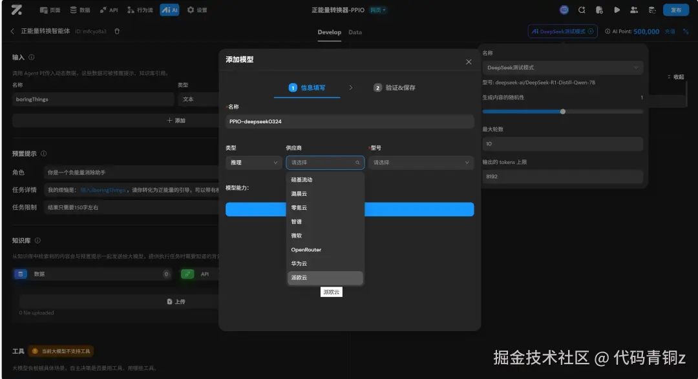Click the info icon beside AI Point
The width and height of the screenshot is (698, 379).
pos(607,31)
